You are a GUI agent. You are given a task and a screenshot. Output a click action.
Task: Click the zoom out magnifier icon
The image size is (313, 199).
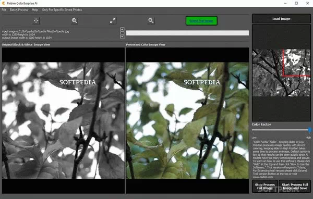coord(151,21)
